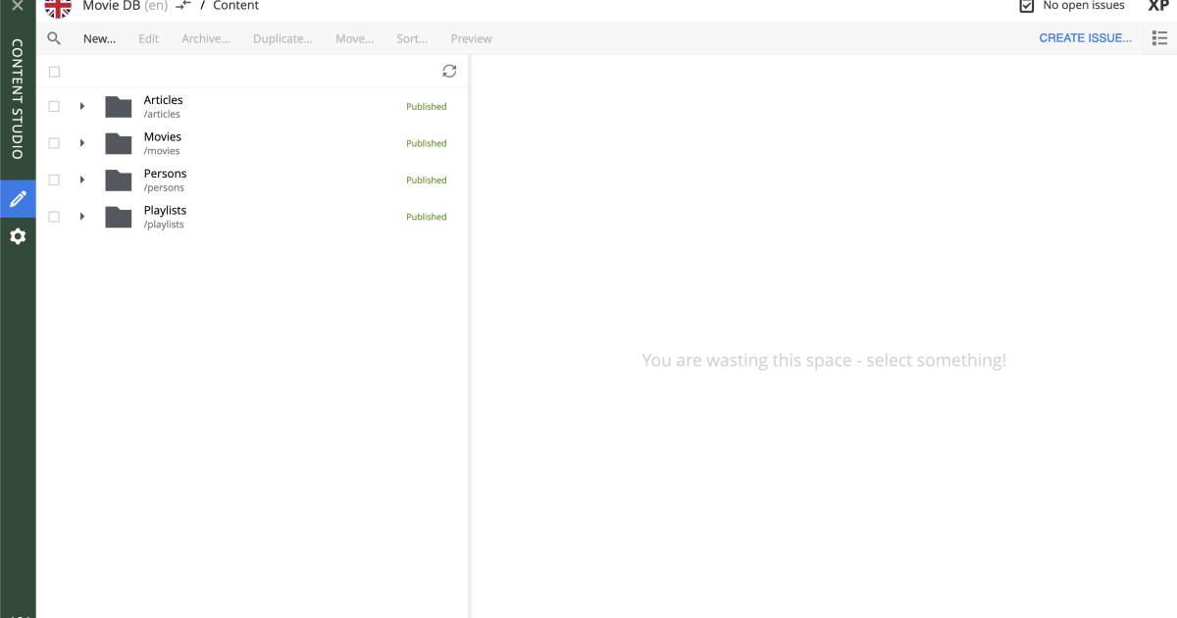Click the Published status of Movies

(x=426, y=142)
